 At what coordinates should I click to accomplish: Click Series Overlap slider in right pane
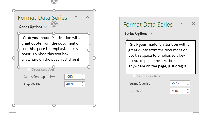tap(161, 83)
